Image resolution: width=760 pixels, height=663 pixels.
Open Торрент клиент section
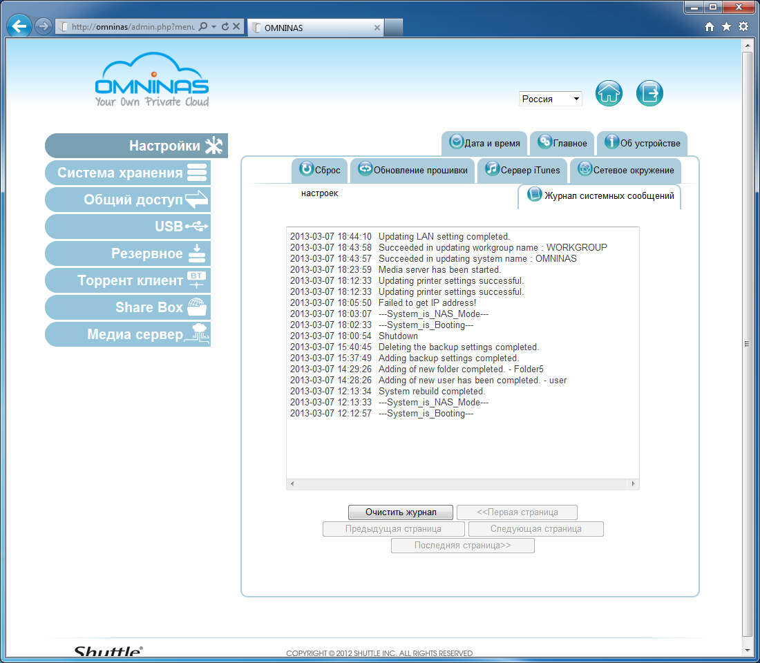[128, 280]
